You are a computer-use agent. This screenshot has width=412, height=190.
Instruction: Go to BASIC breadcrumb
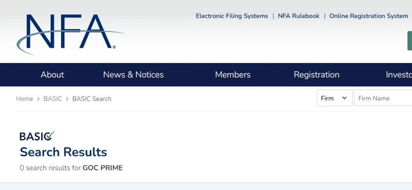53,99
